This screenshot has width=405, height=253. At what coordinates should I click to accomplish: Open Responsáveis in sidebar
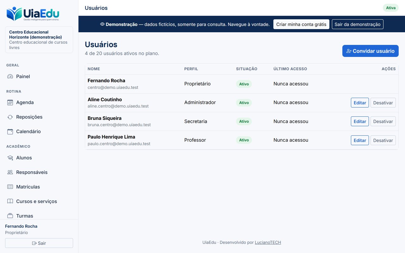point(39,172)
